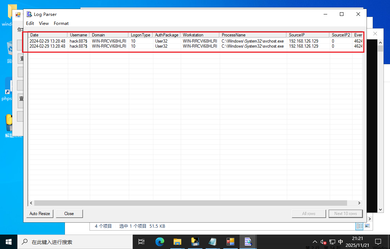Open the notification center icon
The image size is (390, 249).
pos(378,242)
